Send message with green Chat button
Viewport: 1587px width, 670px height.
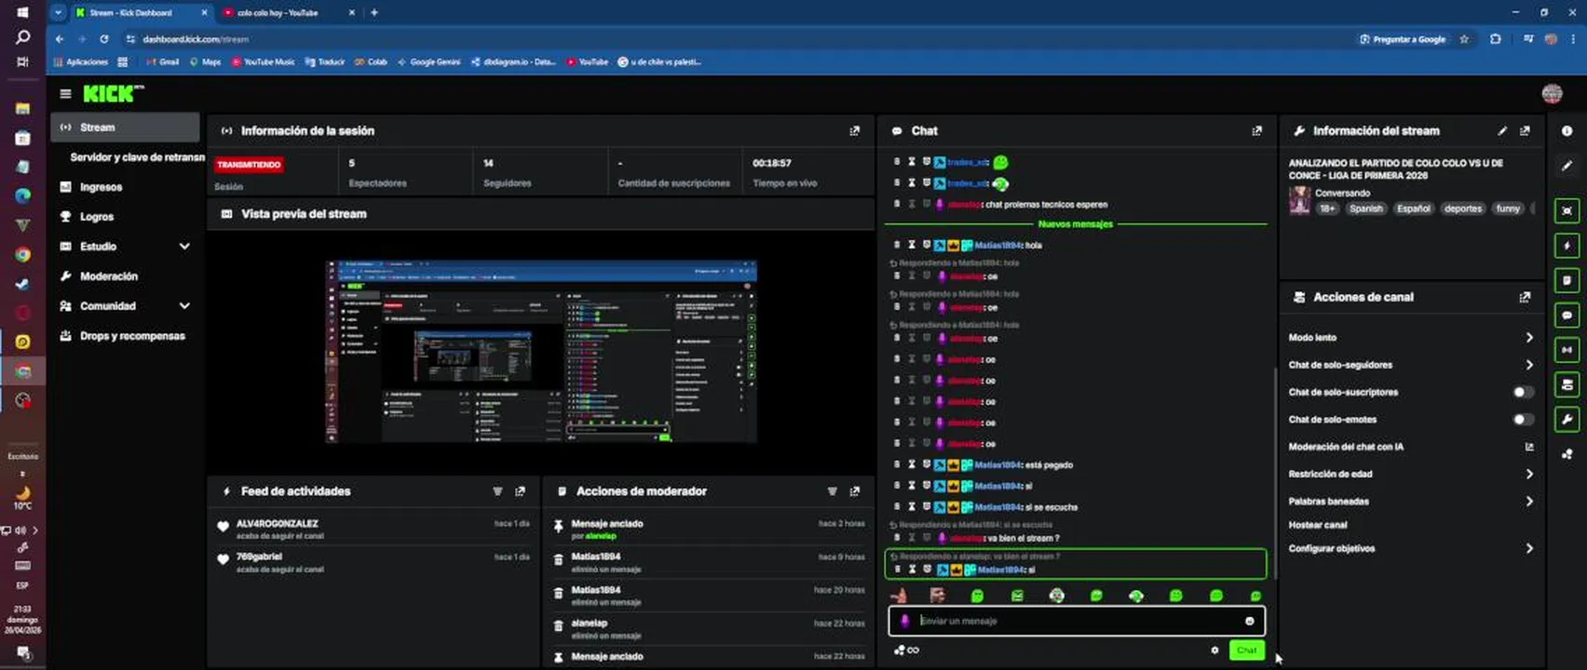coord(1246,650)
